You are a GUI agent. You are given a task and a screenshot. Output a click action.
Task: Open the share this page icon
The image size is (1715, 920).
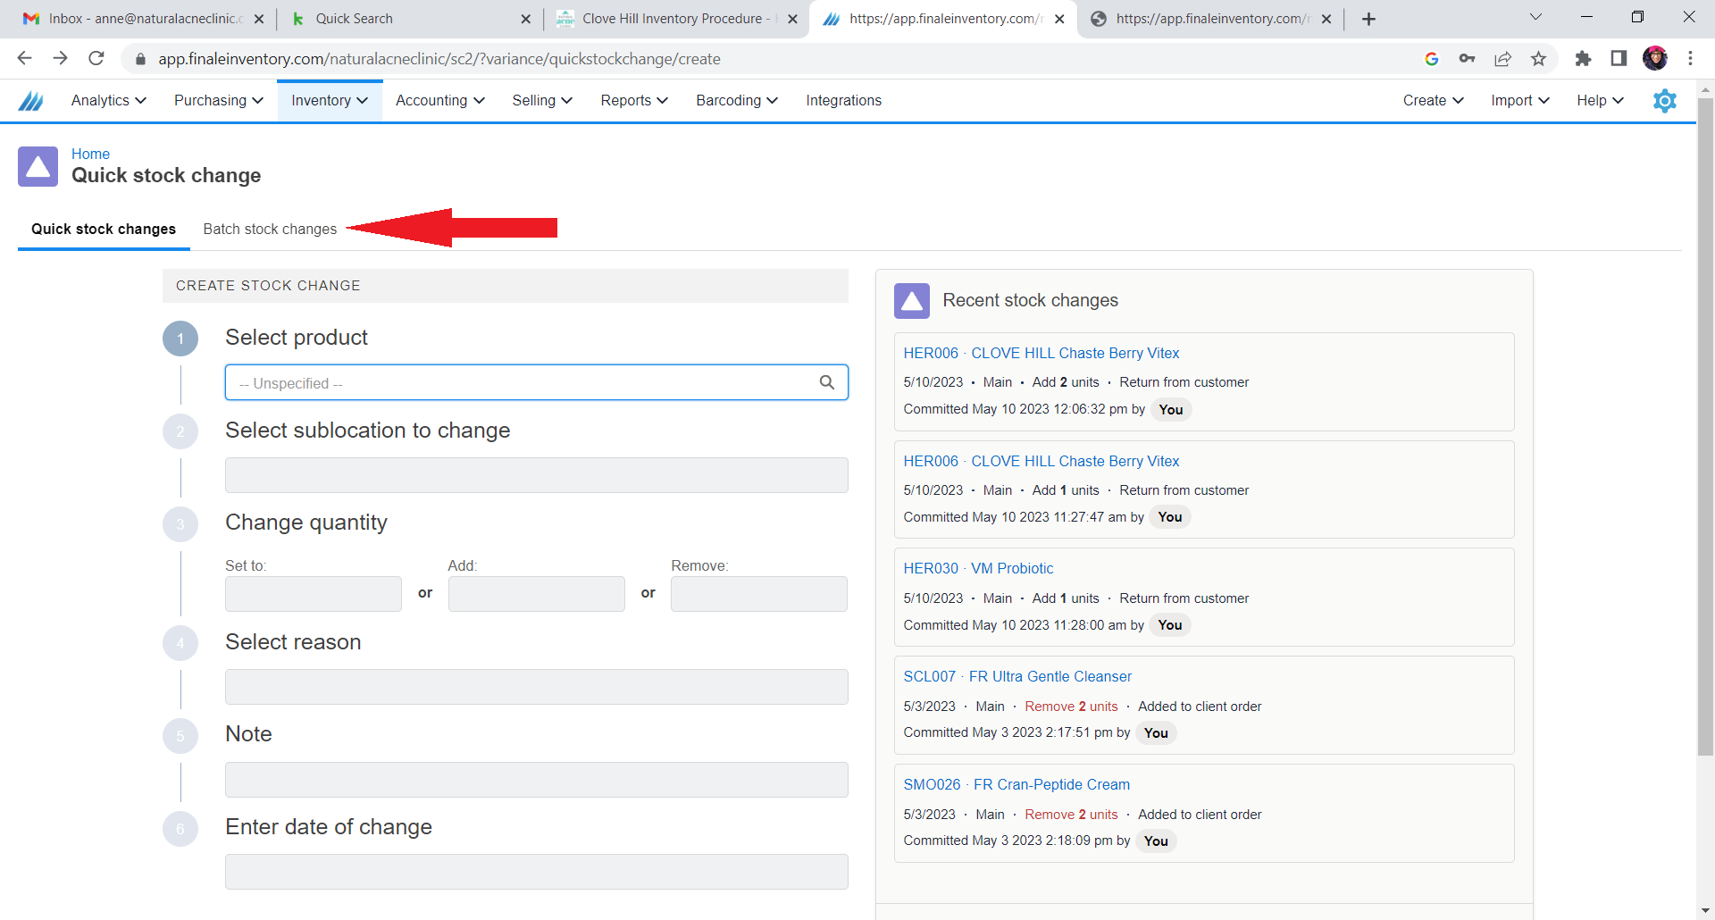1502,58
